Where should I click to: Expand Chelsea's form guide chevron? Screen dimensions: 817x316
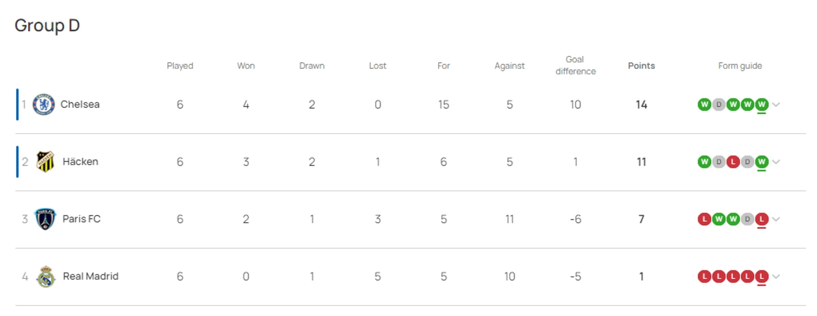(776, 105)
